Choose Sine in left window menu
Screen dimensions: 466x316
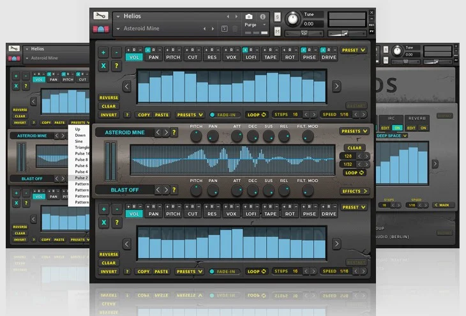[79, 141]
